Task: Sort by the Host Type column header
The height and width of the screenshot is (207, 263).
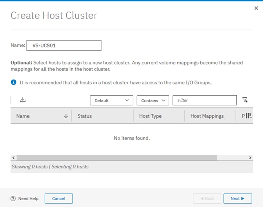Action: 150,116
